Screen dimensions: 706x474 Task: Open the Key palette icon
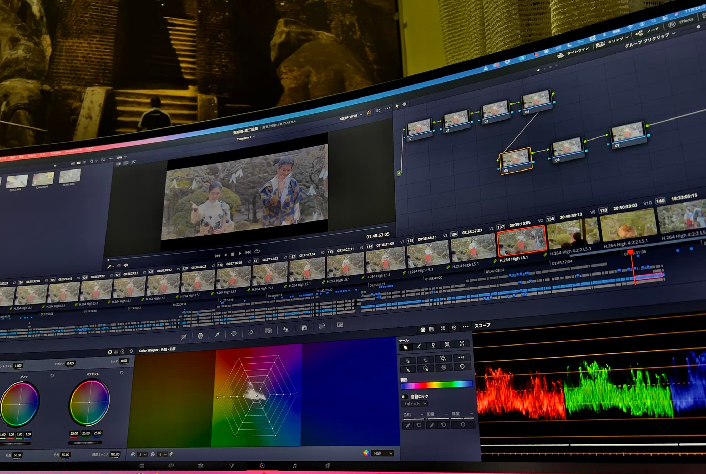coord(304,328)
